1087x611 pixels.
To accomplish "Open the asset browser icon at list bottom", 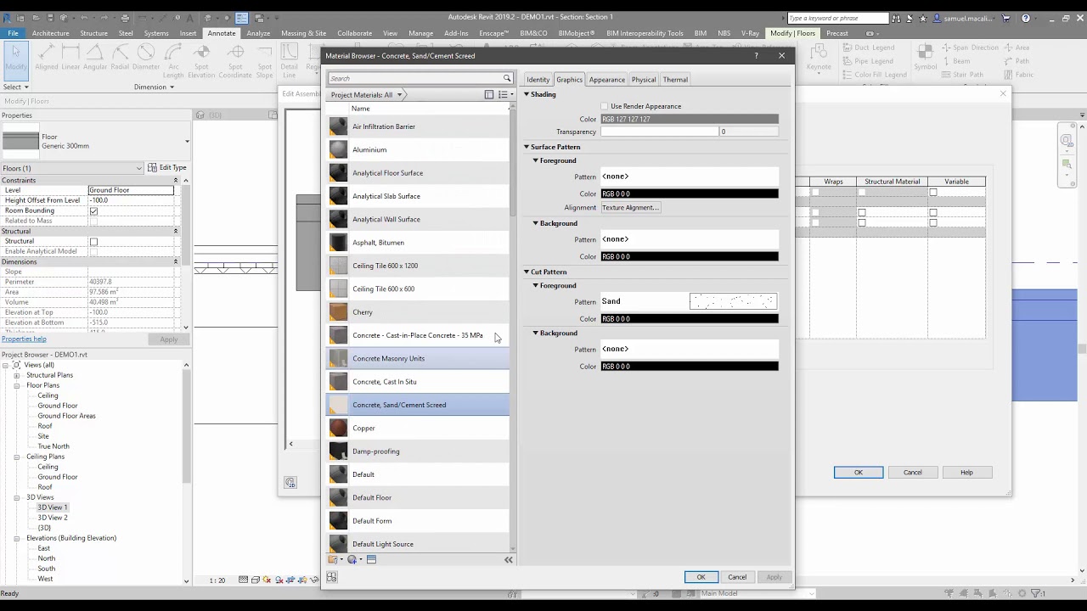I will [371, 559].
